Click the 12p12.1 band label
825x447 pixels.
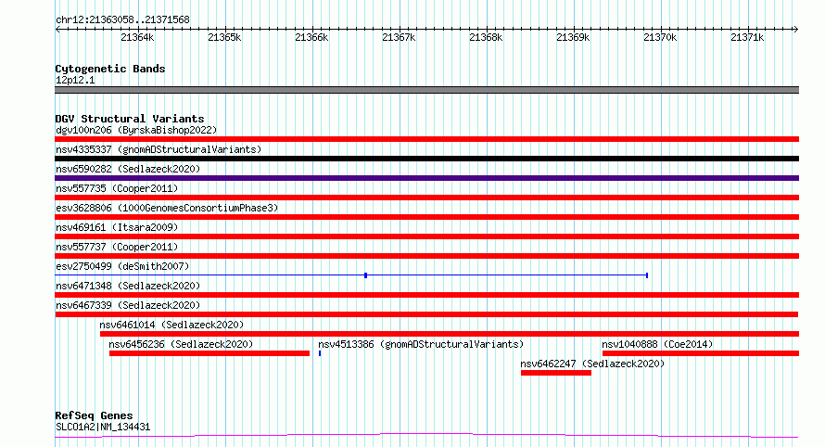click(75, 80)
